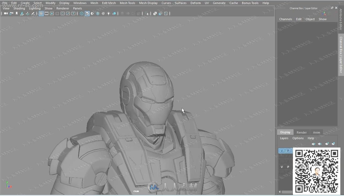Toggle V visibility on highlighted top layer
344x196 pixels.
(282, 151)
